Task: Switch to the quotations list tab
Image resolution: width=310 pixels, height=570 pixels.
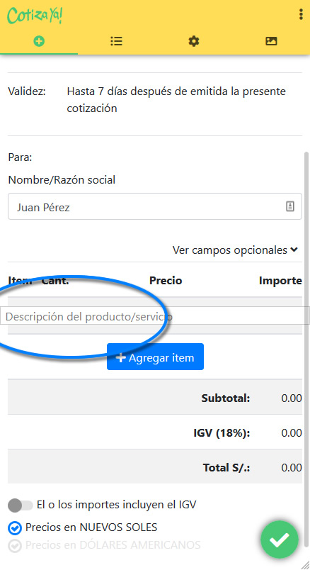Action: pos(116,41)
